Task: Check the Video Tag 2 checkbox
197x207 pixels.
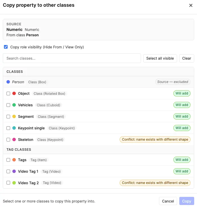Action: coord(8,183)
